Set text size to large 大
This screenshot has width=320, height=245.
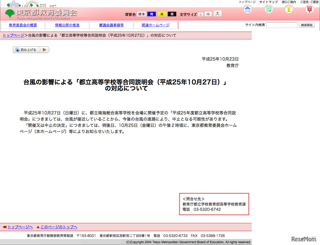(x=217, y=14)
